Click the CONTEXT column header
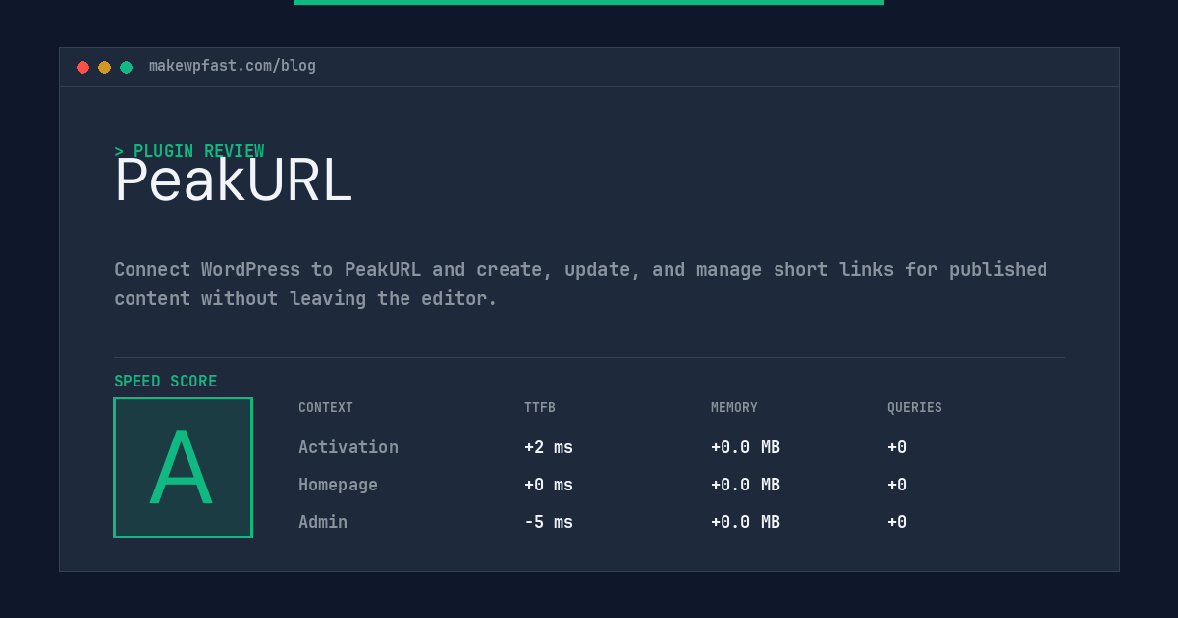The width and height of the screenshot is (1178, 618). pyautogui.click(x=326, y=408)
